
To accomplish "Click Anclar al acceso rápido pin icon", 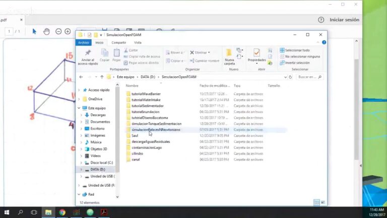I will coord(88,52).
